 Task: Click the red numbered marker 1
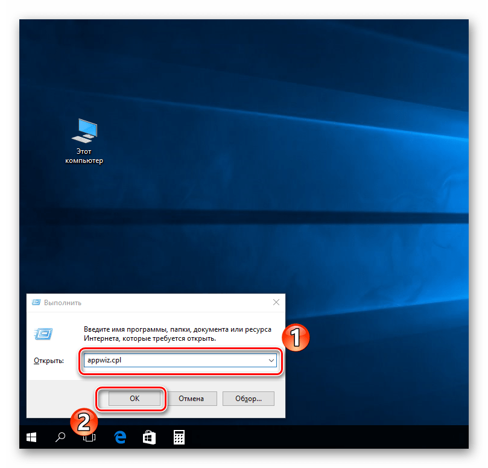(295, 338)
